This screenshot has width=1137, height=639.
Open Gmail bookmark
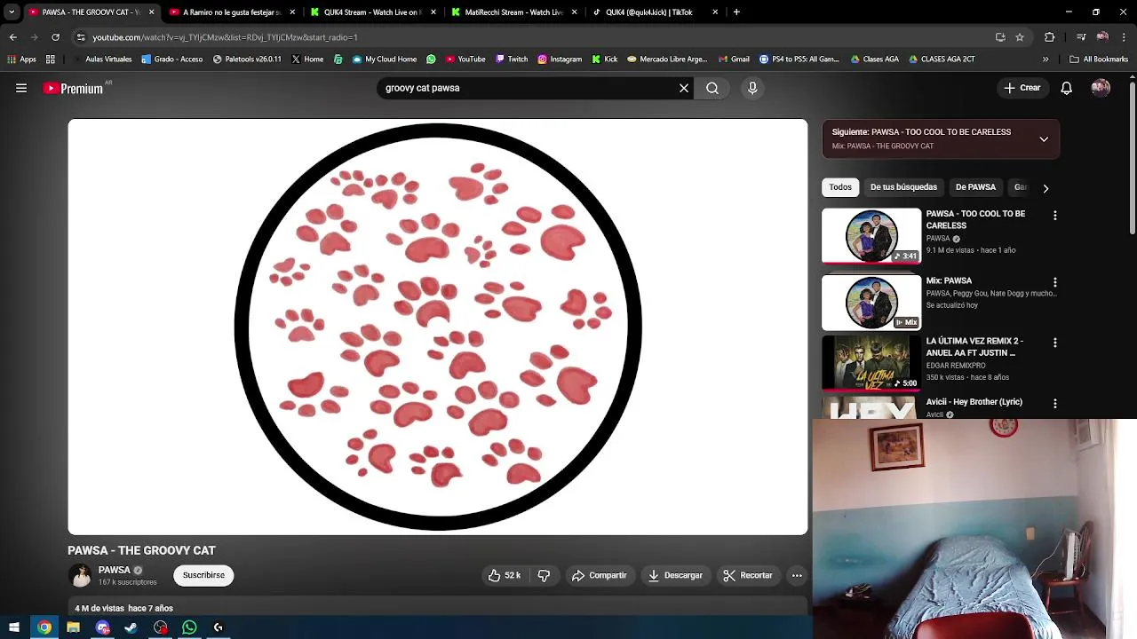(733, 59)
